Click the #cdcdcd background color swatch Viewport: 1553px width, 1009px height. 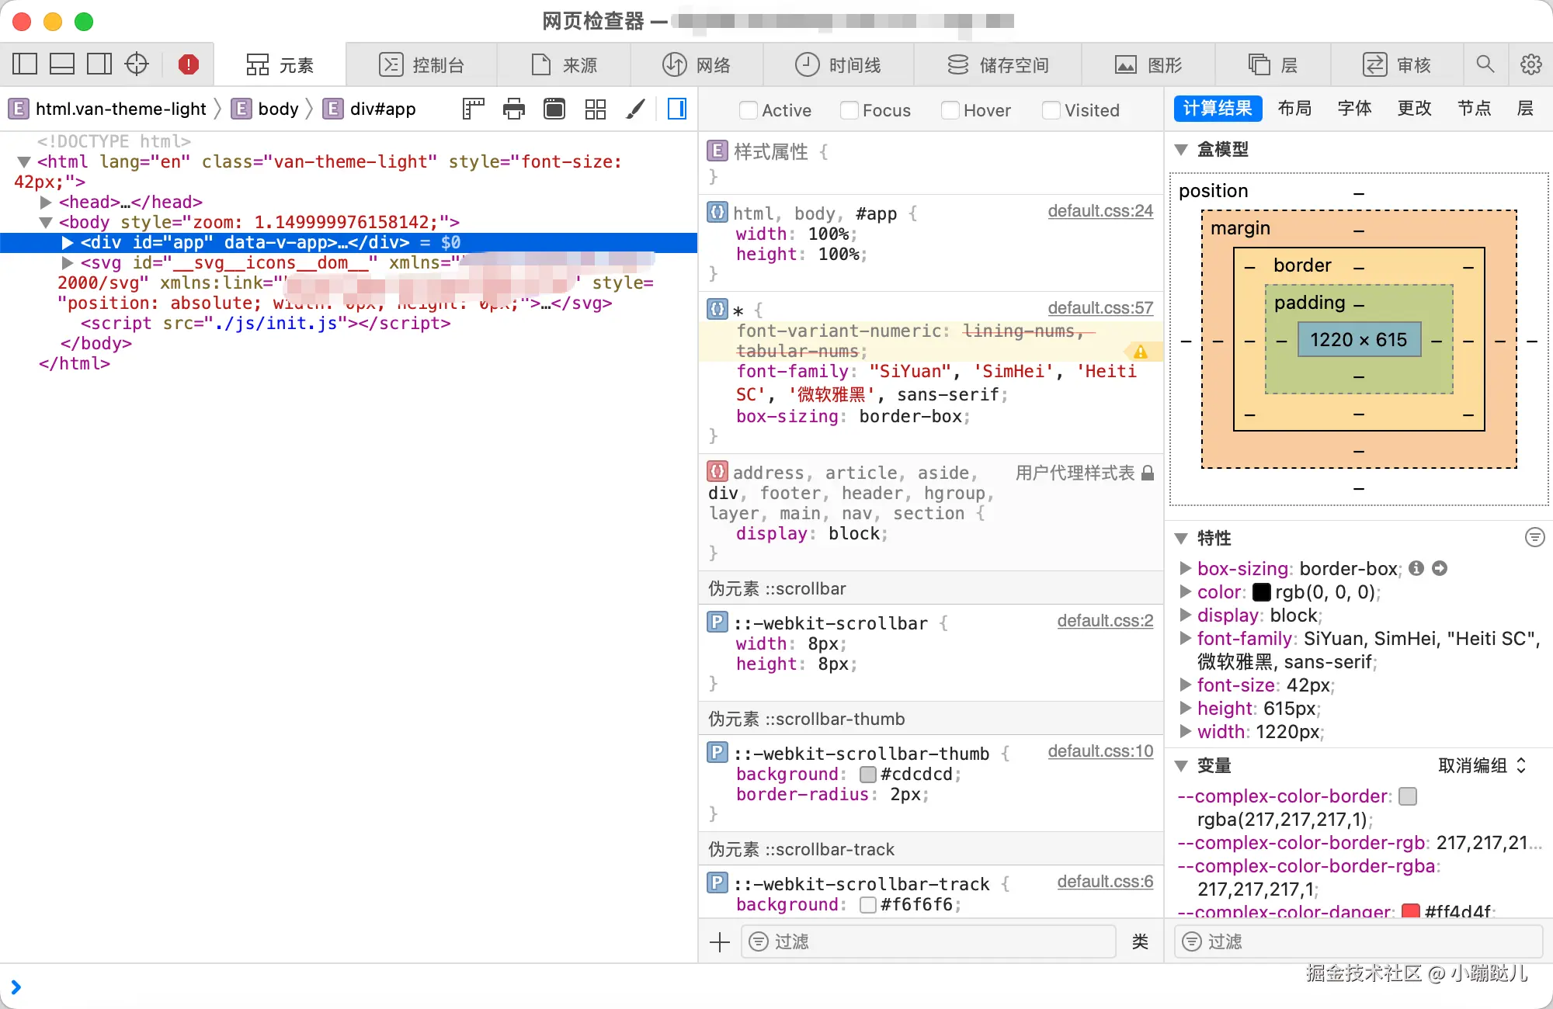[x=868, y=775]
